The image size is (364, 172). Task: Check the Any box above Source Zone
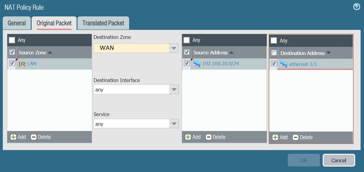pos(12,40)
